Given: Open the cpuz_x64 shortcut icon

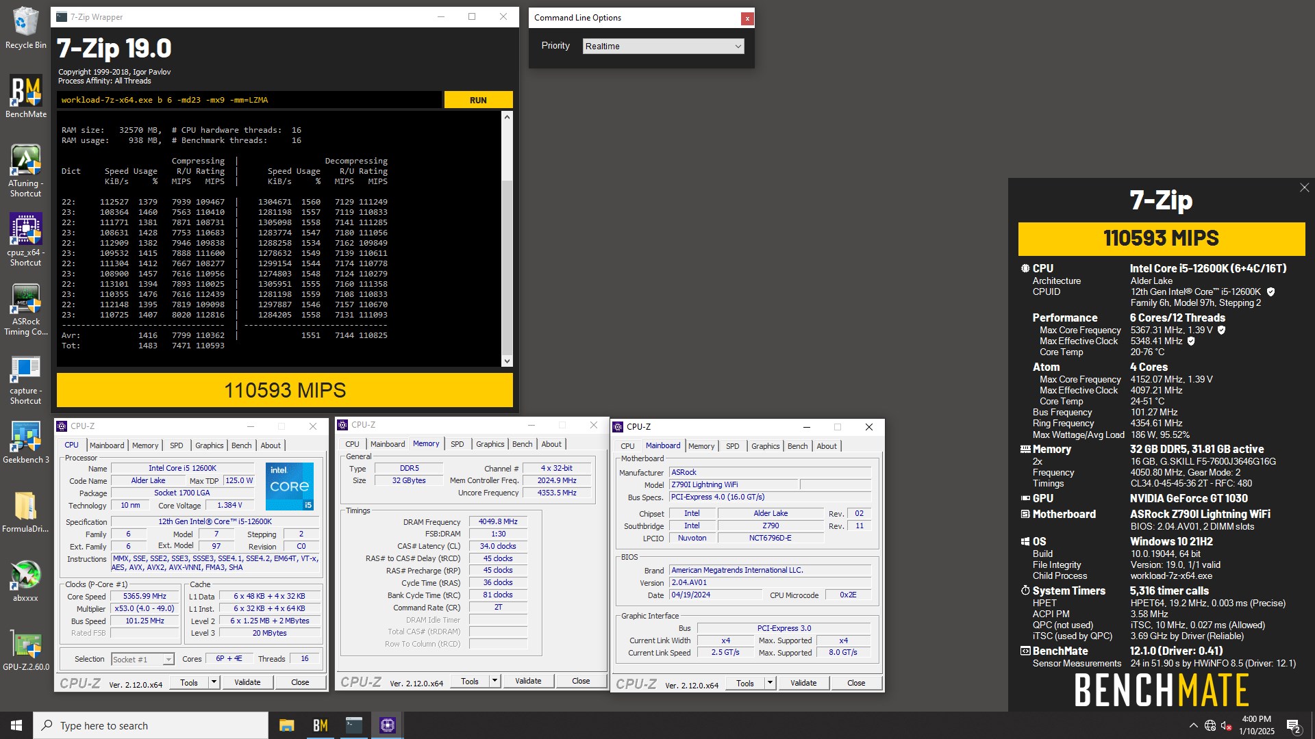Looking at the screenshot, I should pyautogui.click(x=25, y=239).
